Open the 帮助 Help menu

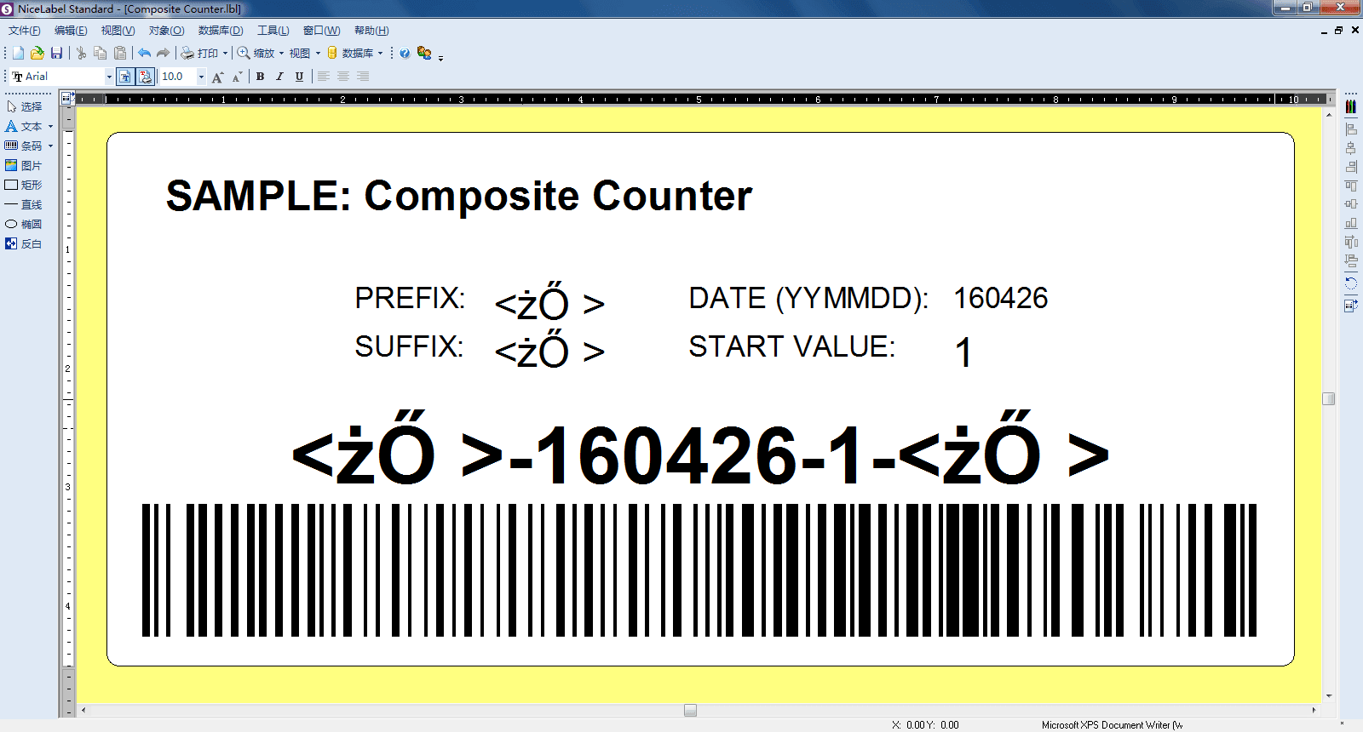point(371,31)
